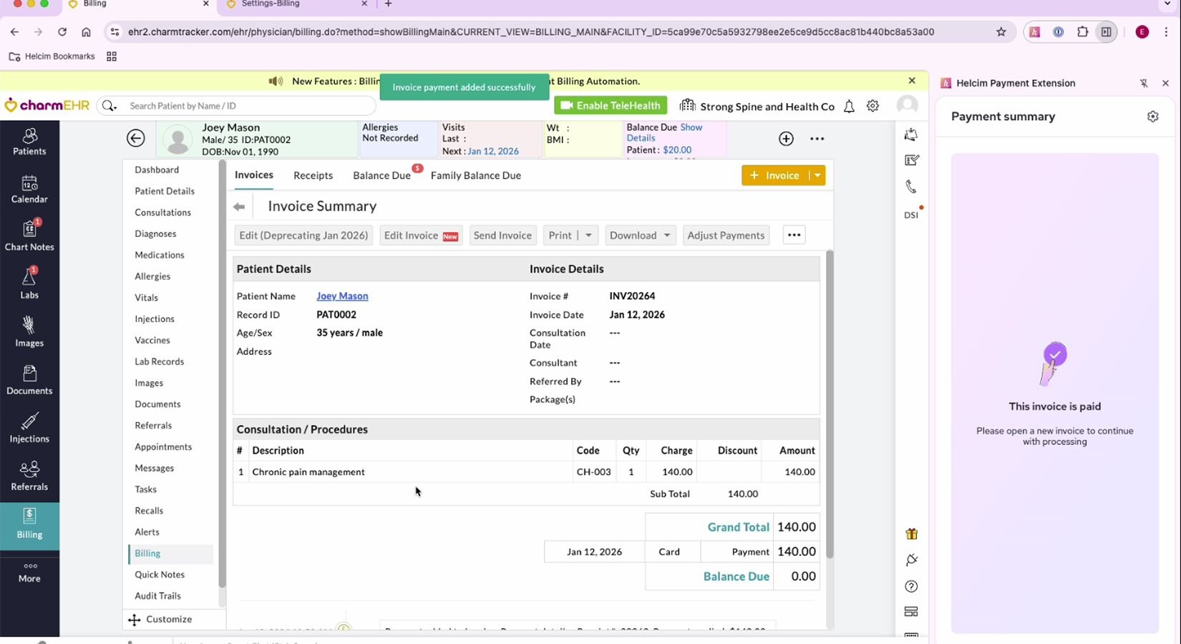This screenshot has width=1181, height=644.
Task: Expand the yellow Invoice button arrow
Action: (817, 175)
